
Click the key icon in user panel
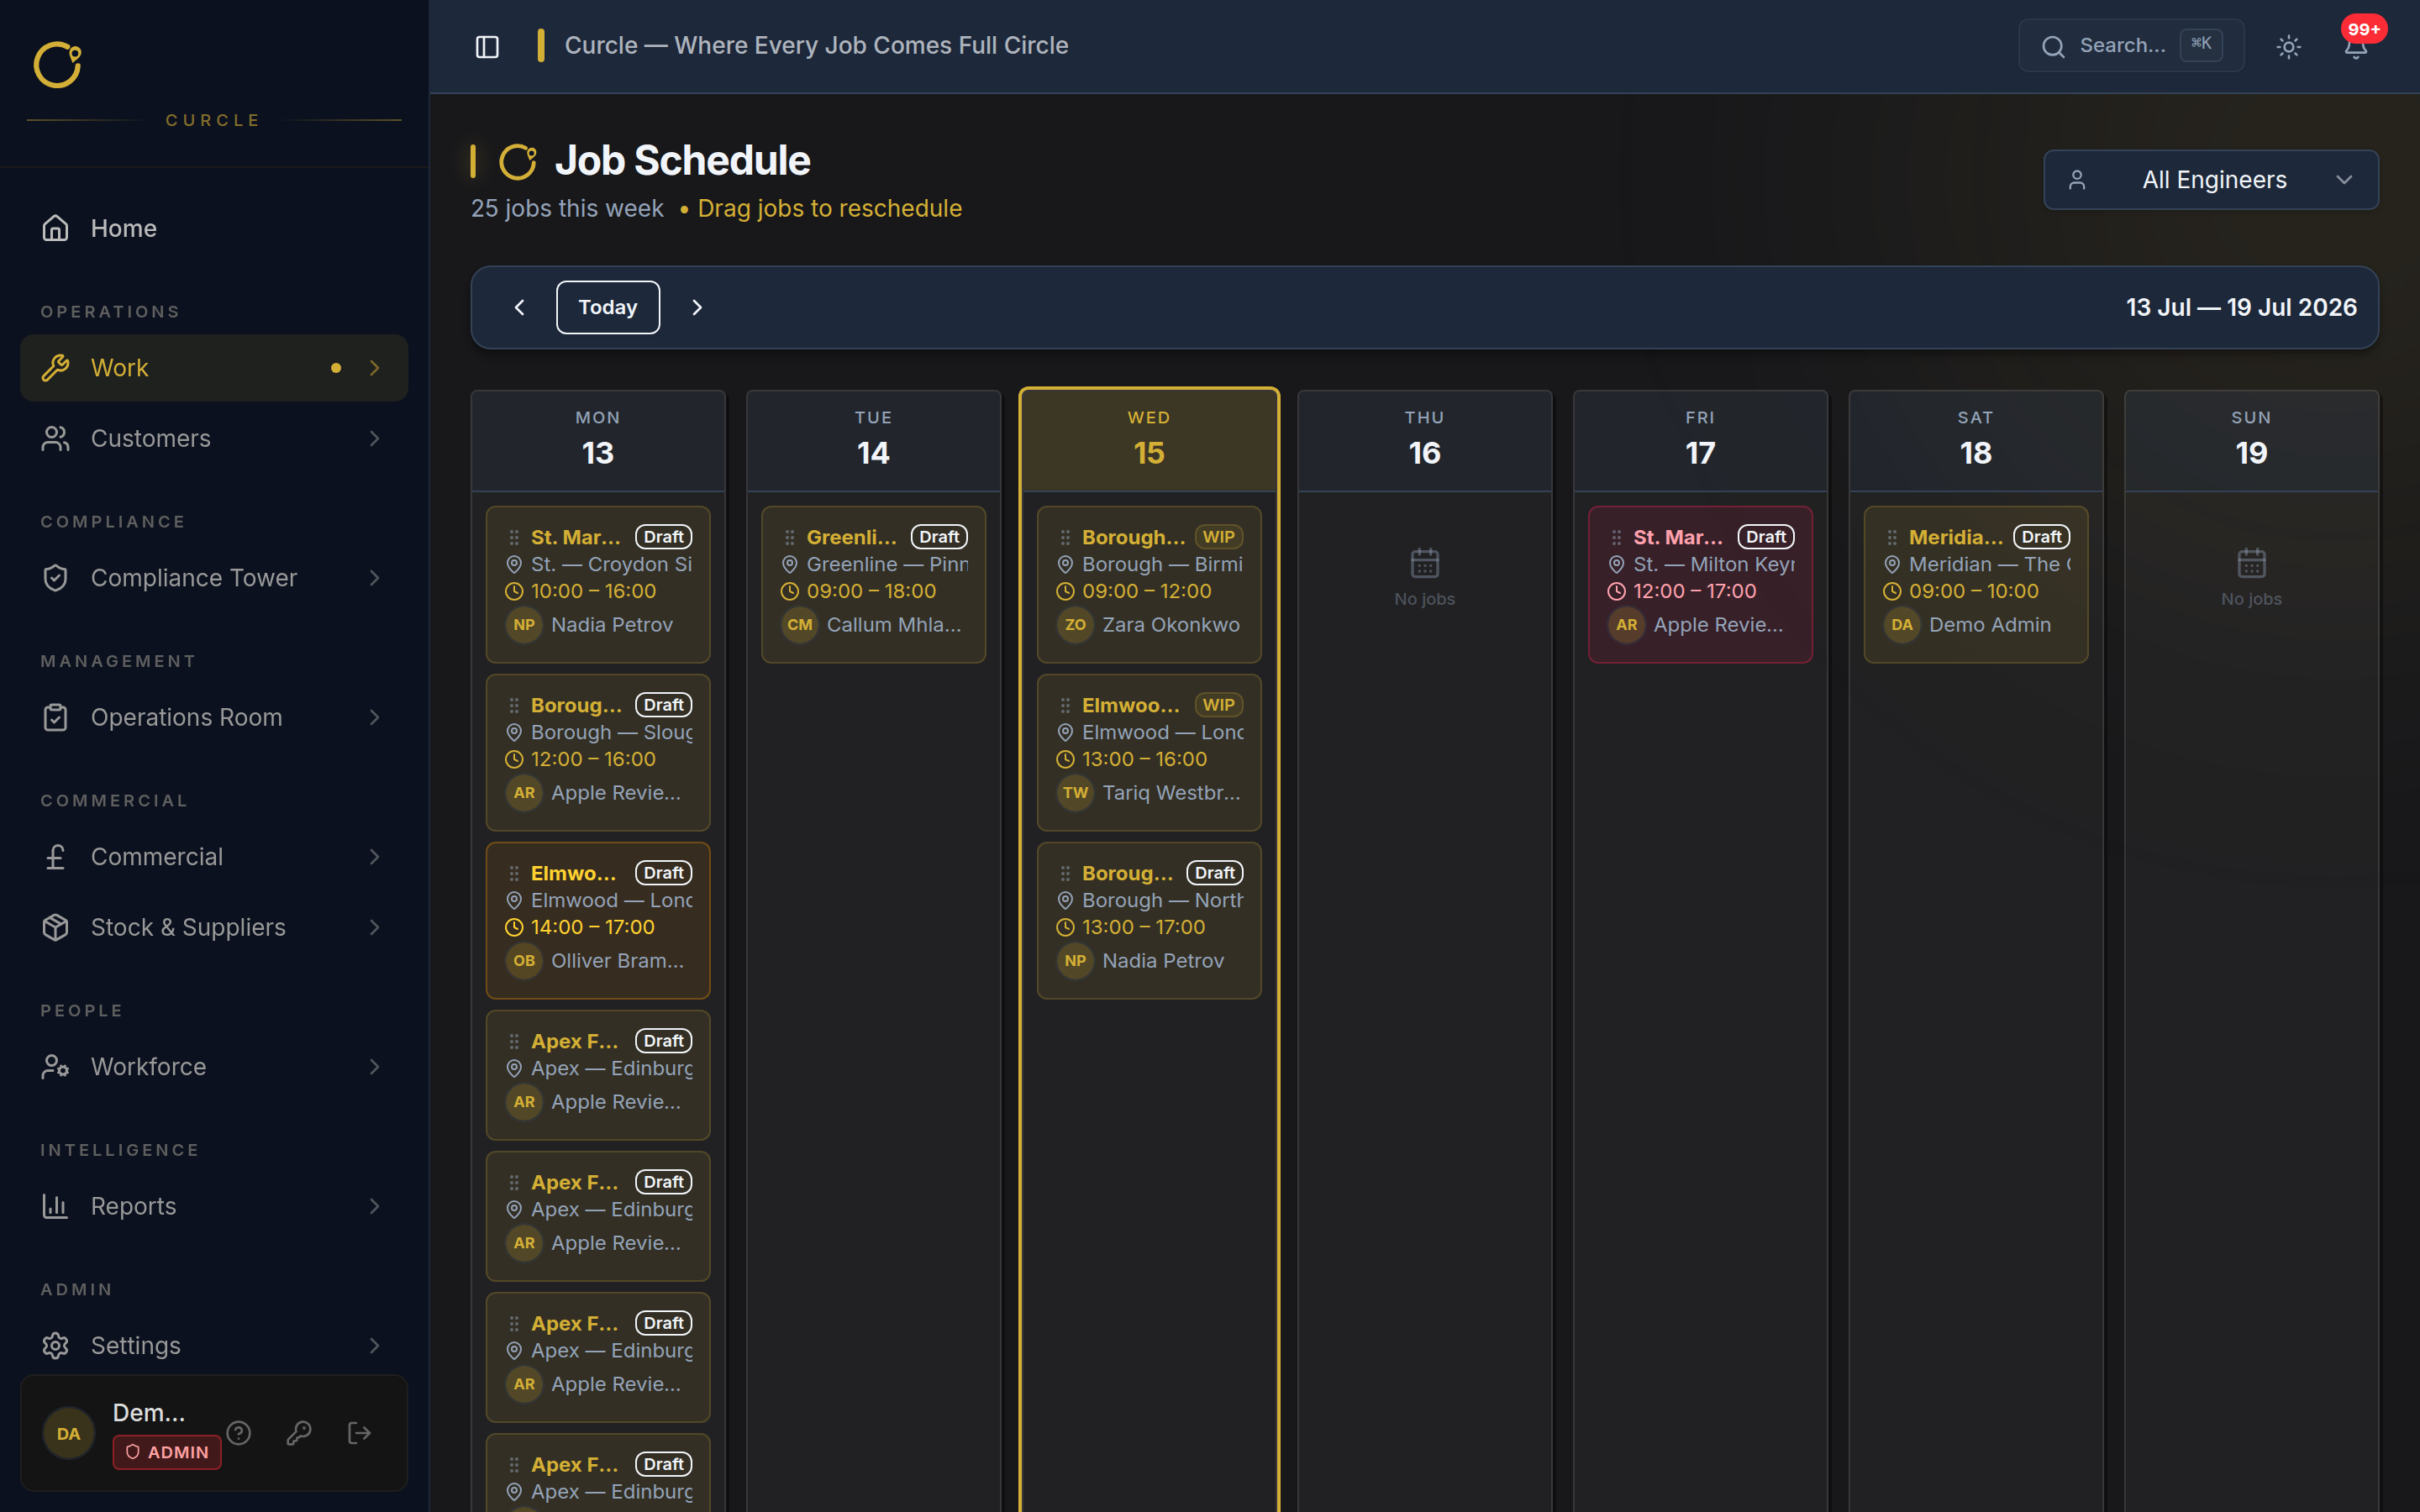click(299, 1433)
